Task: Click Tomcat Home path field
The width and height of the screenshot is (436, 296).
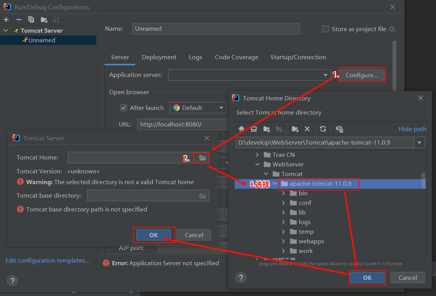Action: pos(131,158)
